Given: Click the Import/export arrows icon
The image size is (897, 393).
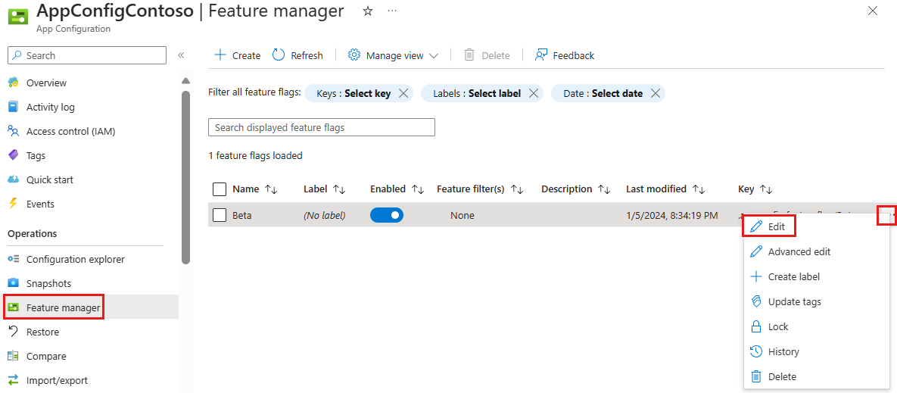Looking at the screenshot, I should (13, 380).
